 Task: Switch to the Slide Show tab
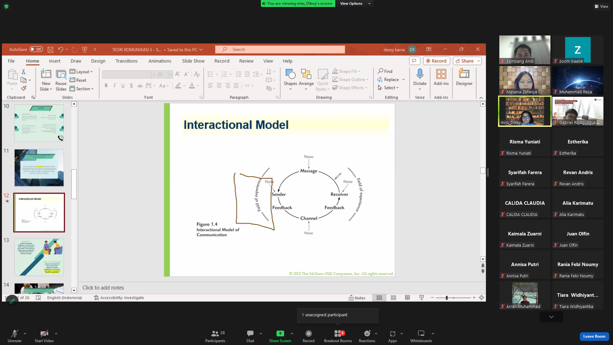point(193,61)
